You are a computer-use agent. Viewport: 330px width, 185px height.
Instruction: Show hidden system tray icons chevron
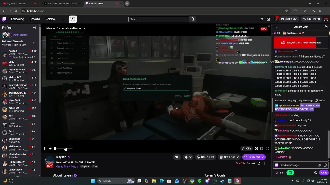[292, 181]
